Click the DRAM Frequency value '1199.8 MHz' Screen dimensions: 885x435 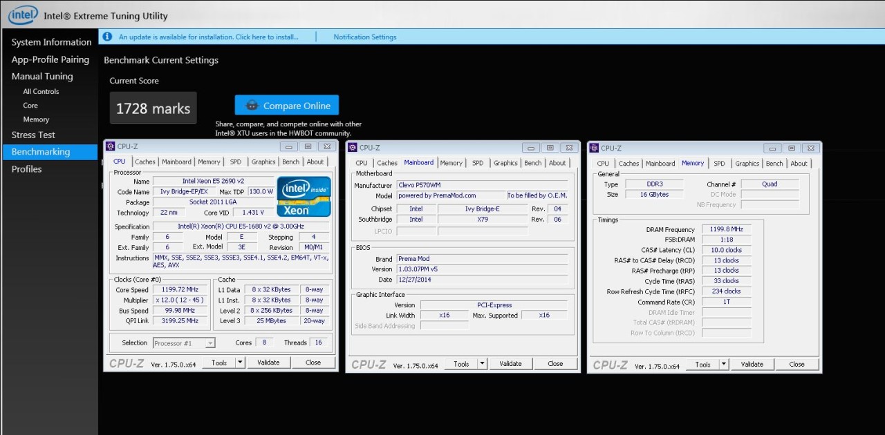pyautogui.click(x=726, y=229)
